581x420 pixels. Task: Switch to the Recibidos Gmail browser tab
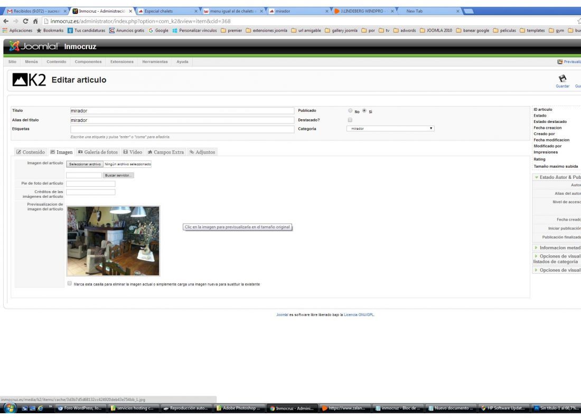click(36, 11)
